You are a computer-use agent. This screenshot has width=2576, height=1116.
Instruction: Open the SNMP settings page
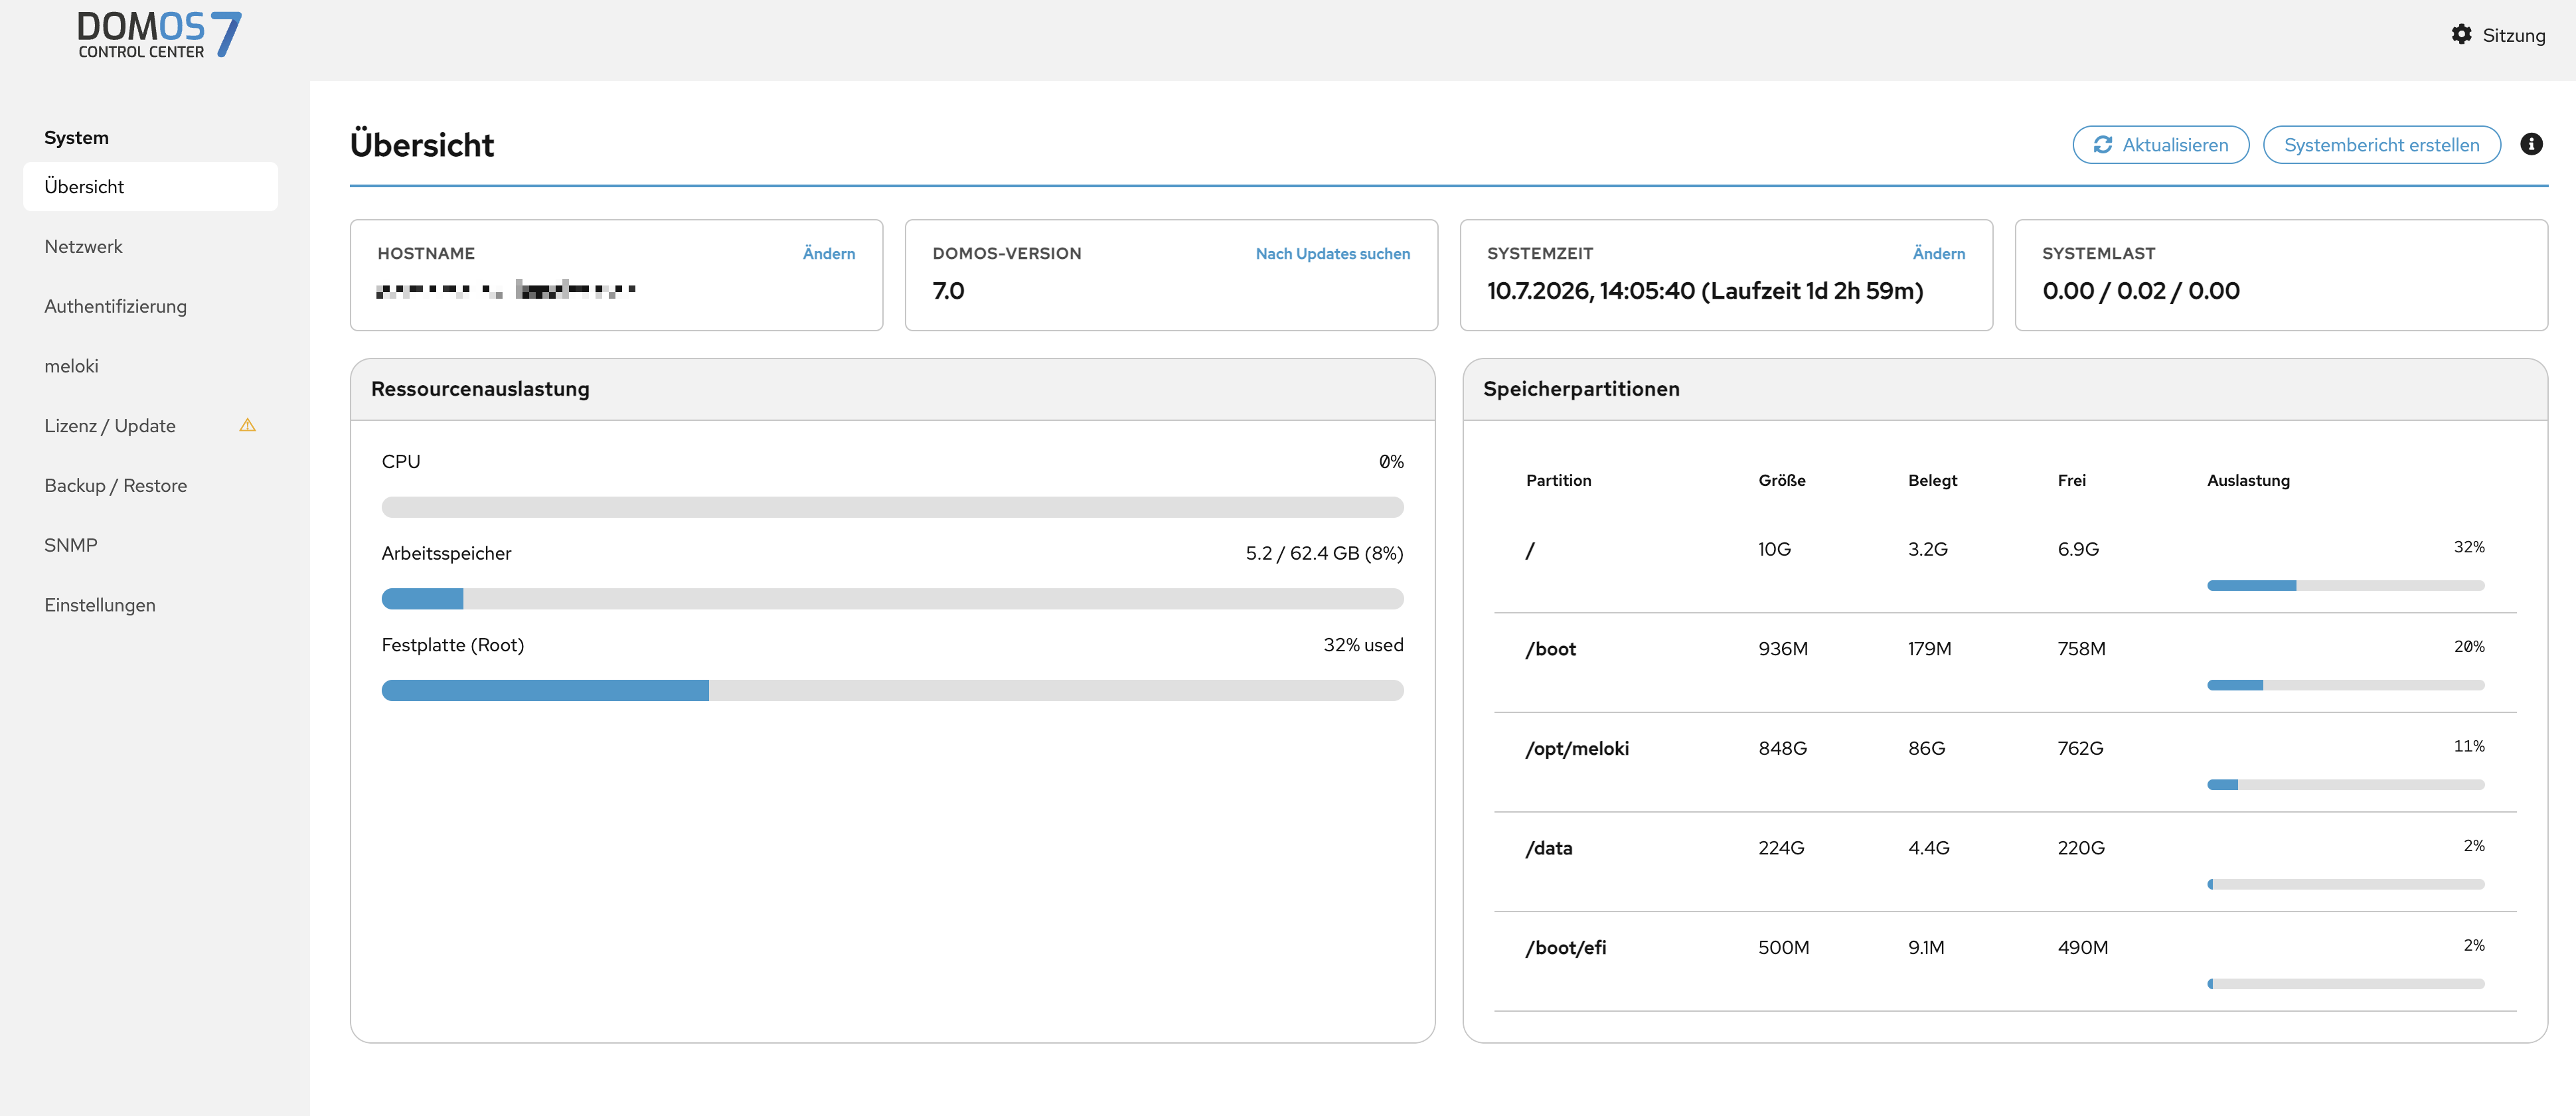[150, 546]
